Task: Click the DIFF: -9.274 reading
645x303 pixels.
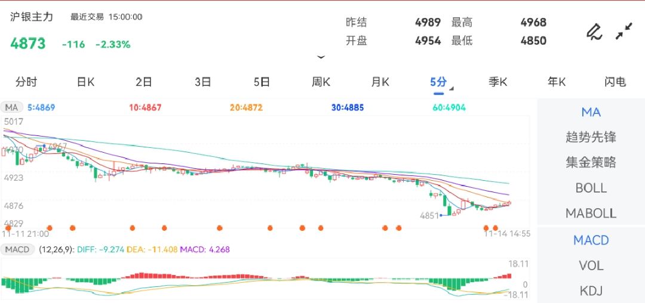Action: (100, 249)
